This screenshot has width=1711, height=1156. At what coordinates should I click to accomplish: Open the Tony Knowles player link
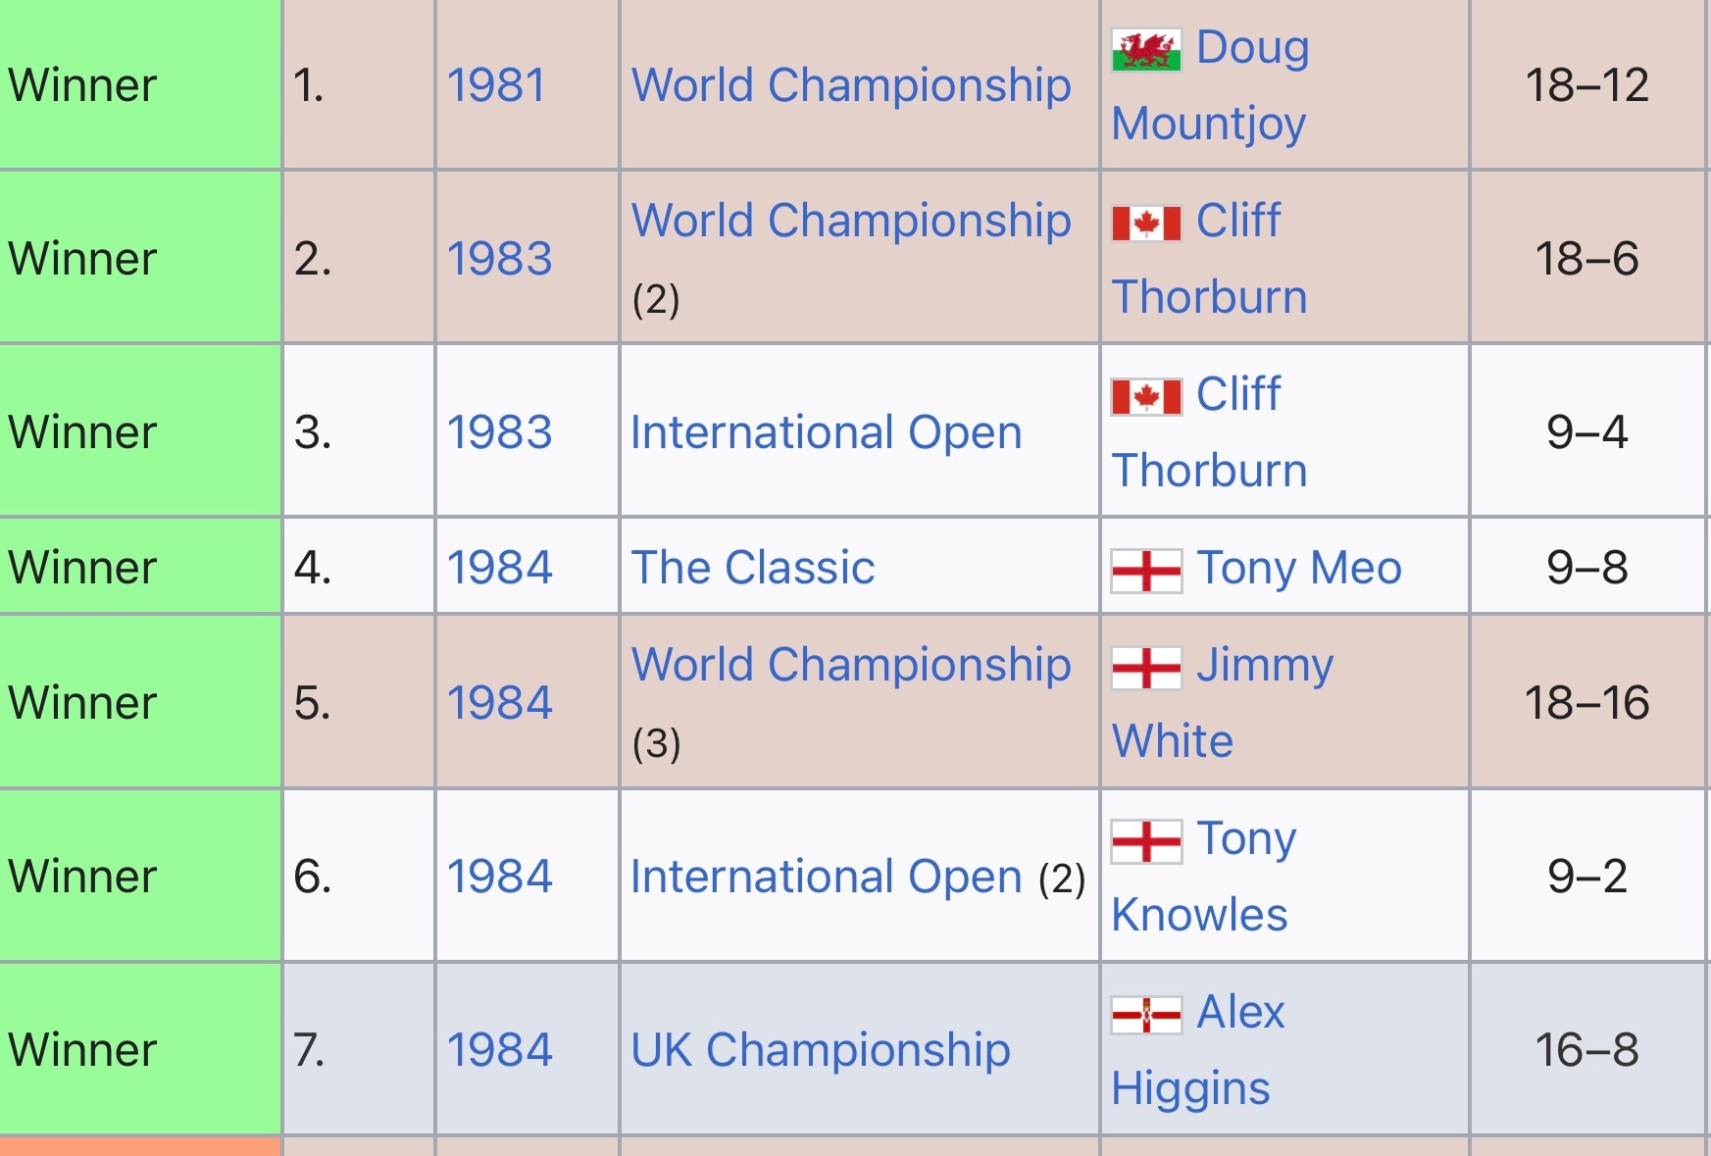coord(1204,877)
